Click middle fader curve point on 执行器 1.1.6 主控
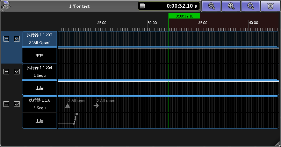 click(75, 119)
